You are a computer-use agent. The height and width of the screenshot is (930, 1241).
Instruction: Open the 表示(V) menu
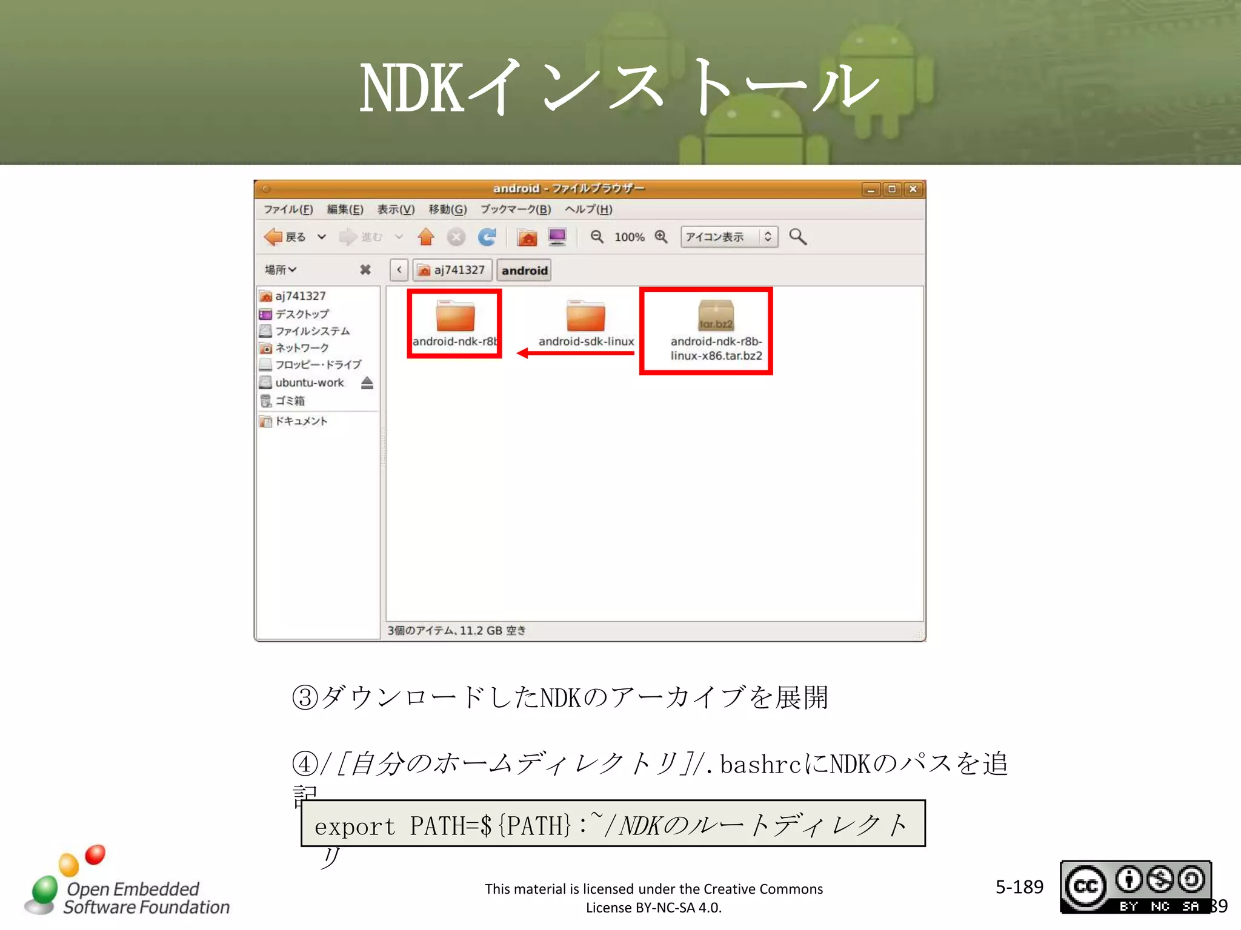396,209
